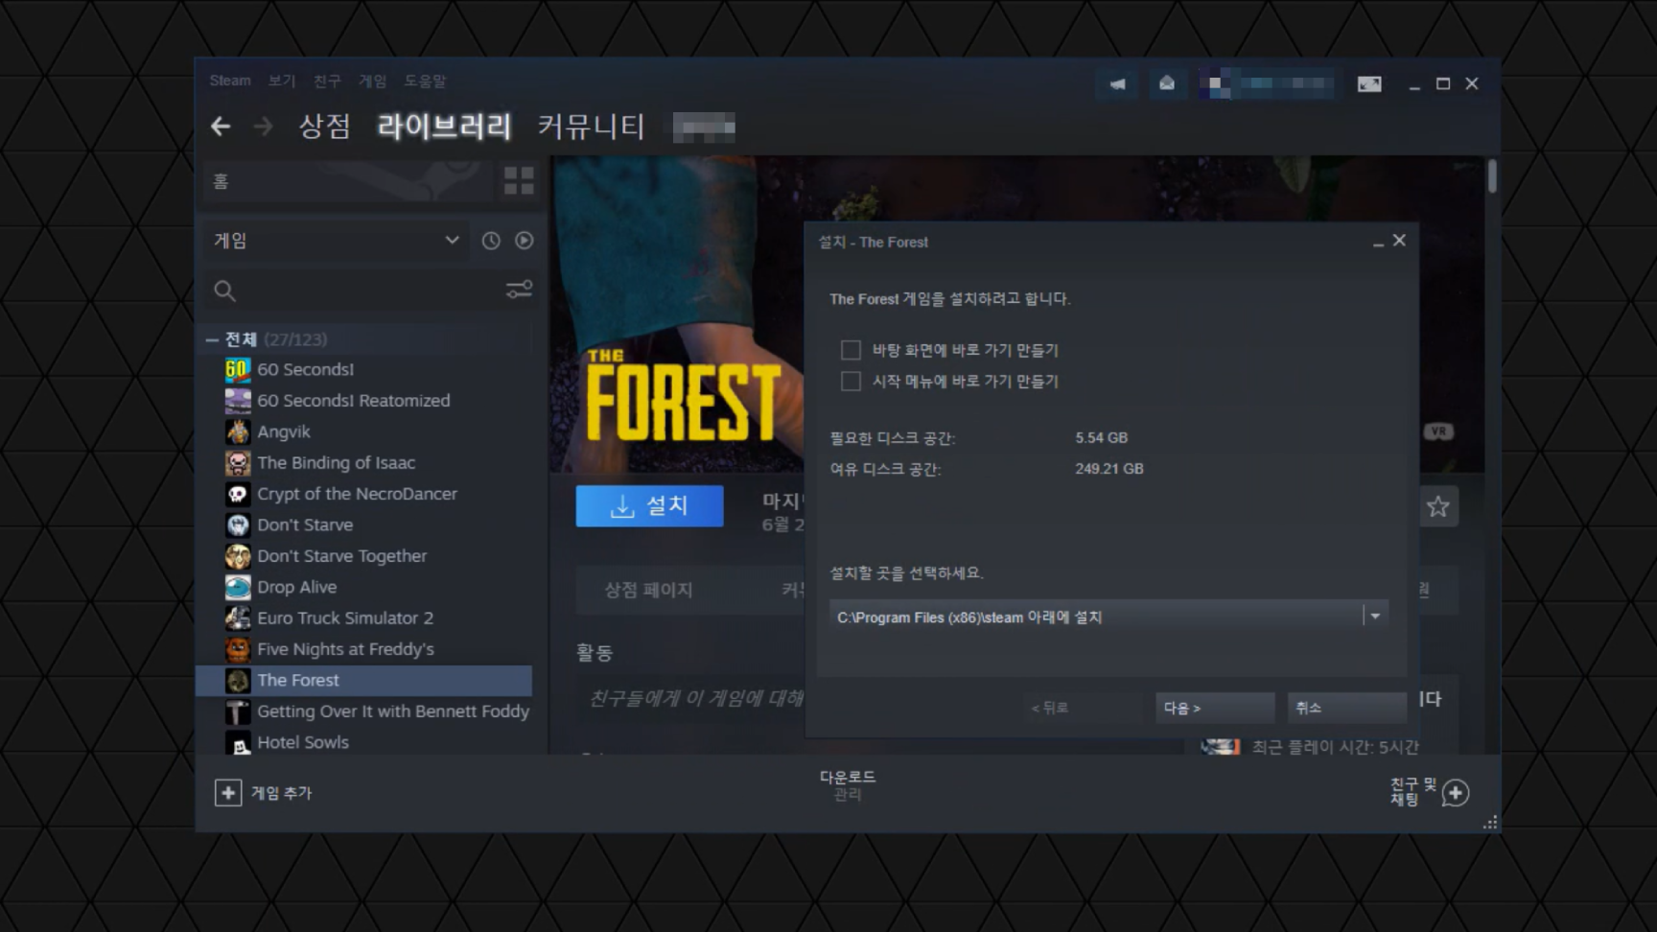Image resolution: width=1657 pixels, height=932 pixels.
Task: Open the 친구 menu
Action: (x=327, y=81)
